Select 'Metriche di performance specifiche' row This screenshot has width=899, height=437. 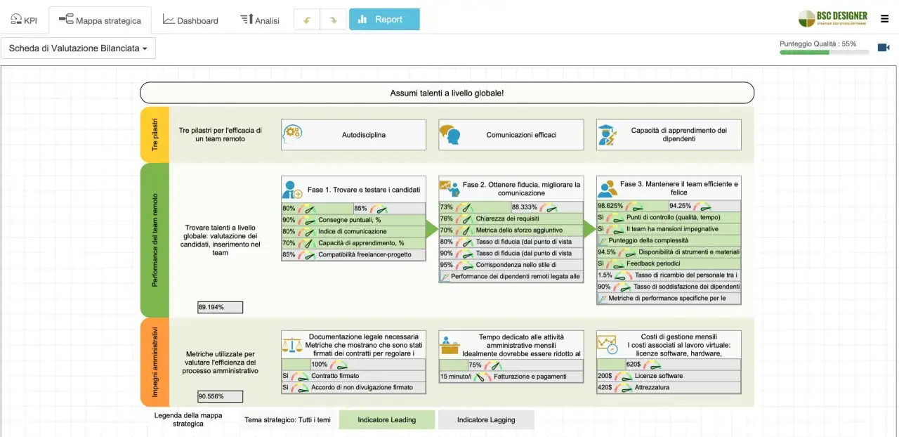pyautogui.click(x=669, y=299)
